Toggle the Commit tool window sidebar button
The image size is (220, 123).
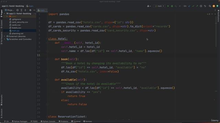(1, 24)
